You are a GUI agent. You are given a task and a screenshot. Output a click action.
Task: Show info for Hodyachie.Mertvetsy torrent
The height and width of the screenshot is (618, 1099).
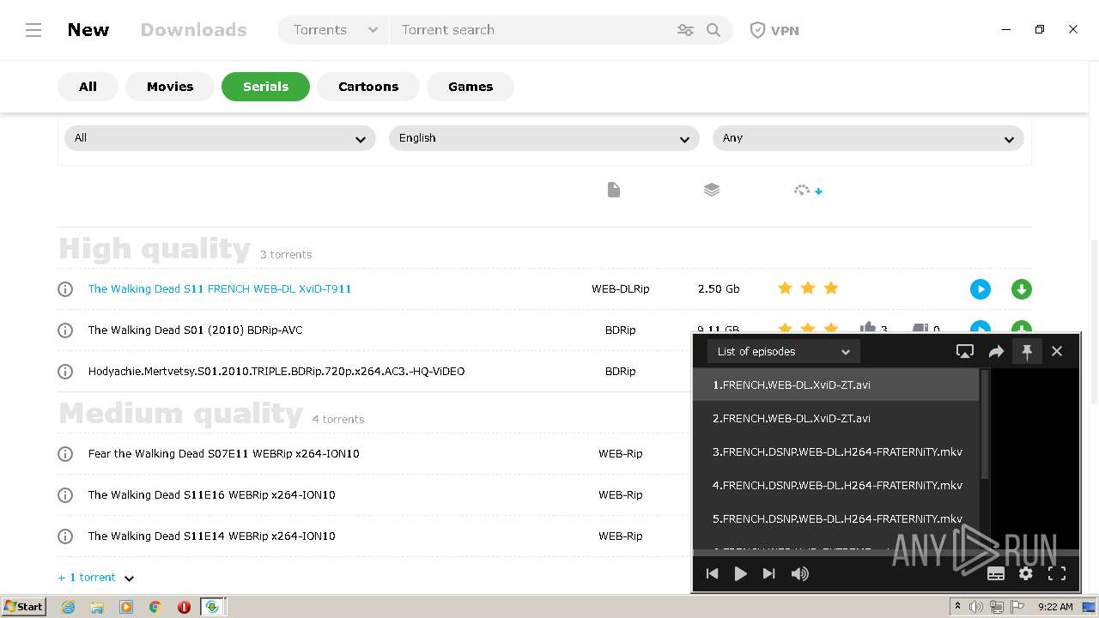(x=65, y=372)
